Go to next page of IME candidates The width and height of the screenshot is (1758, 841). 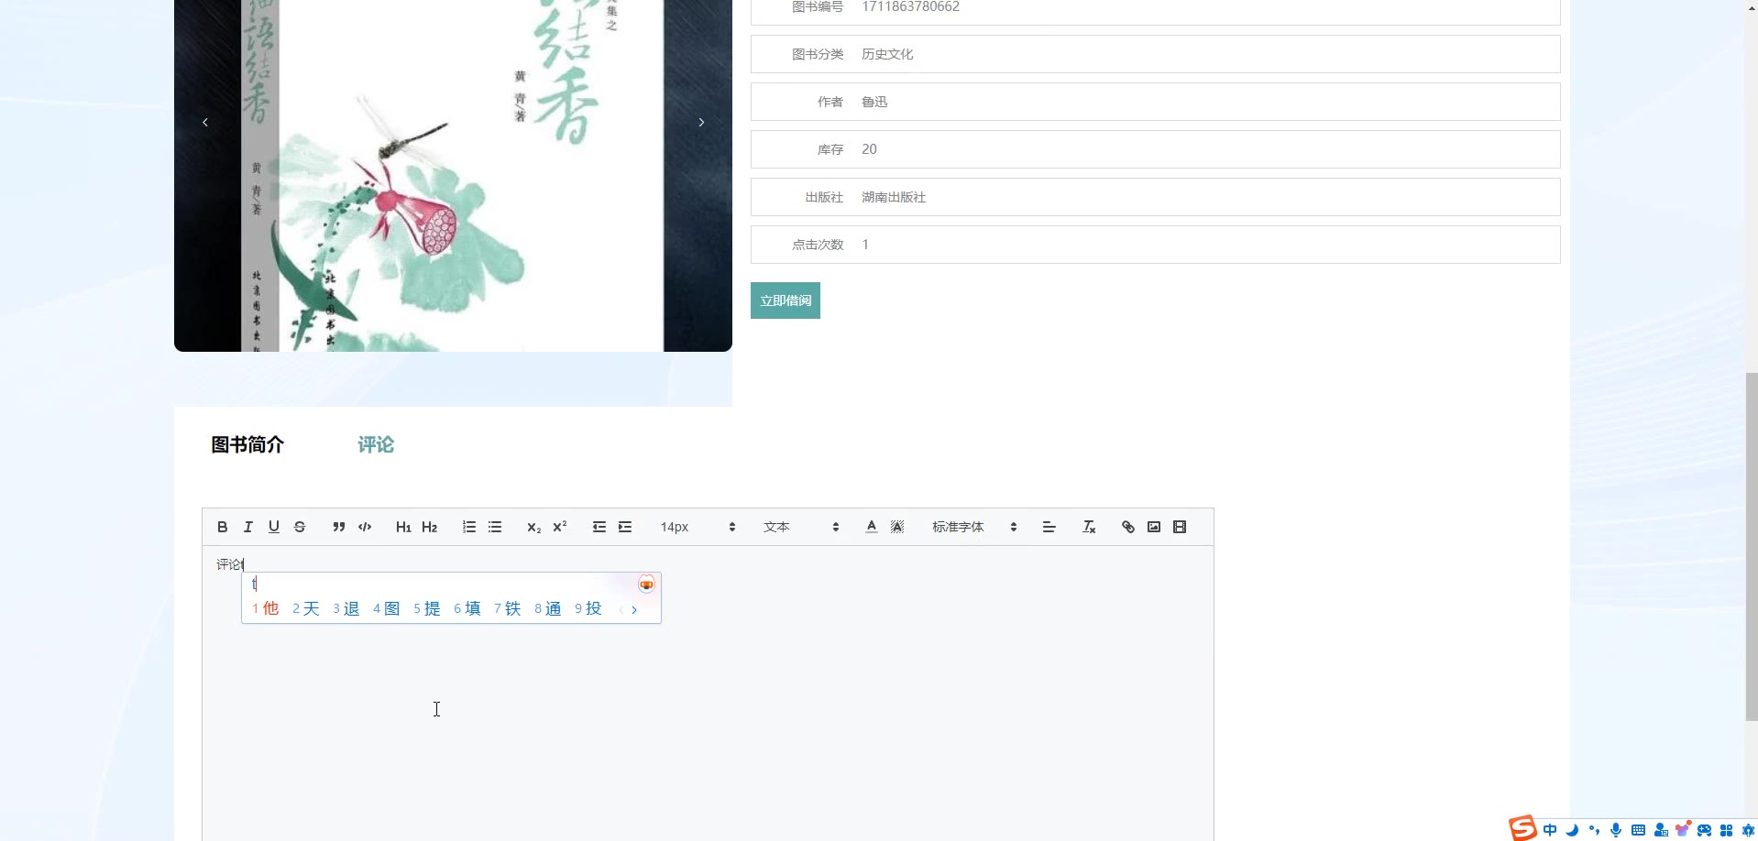pyautogui.click(x=634, y=609)
